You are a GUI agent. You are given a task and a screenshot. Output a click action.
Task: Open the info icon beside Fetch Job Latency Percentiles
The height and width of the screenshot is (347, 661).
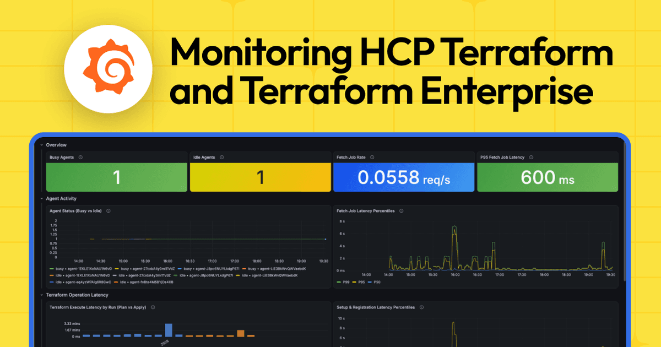pyautogui.click(x=401, y=210)
